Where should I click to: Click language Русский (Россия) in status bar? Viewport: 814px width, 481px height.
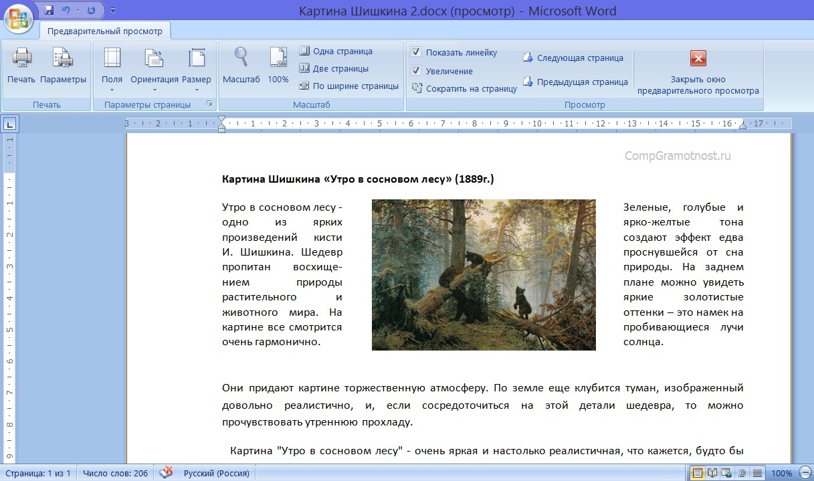(x=216, y=473)
